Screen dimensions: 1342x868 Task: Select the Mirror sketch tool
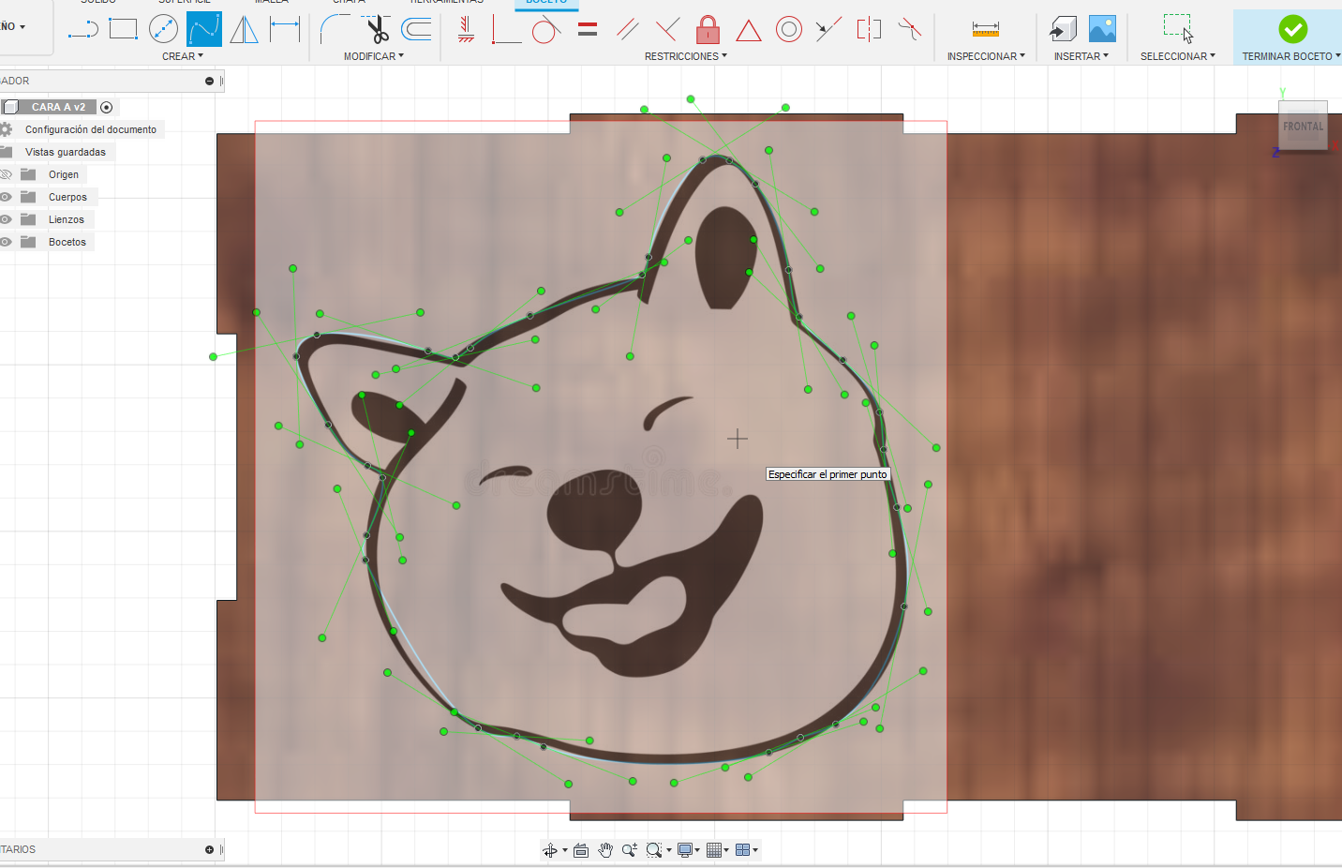[x=244, y=29]
